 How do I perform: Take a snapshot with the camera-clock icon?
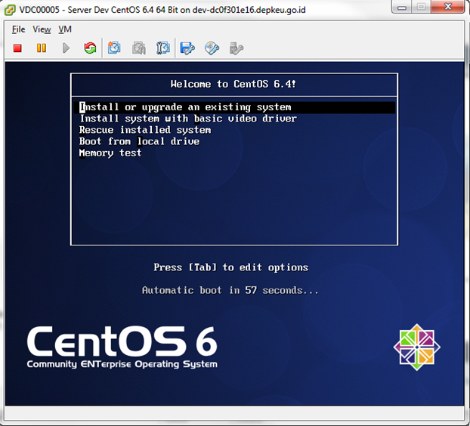point(114,48)
